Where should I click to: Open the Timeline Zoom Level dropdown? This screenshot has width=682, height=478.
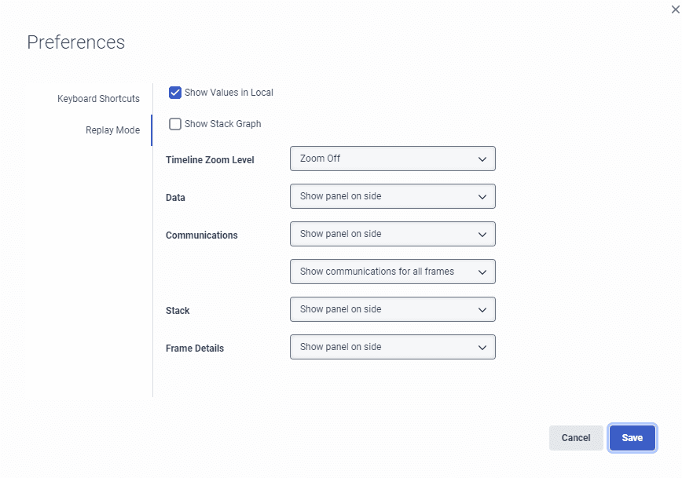click(x=392, y=159)
